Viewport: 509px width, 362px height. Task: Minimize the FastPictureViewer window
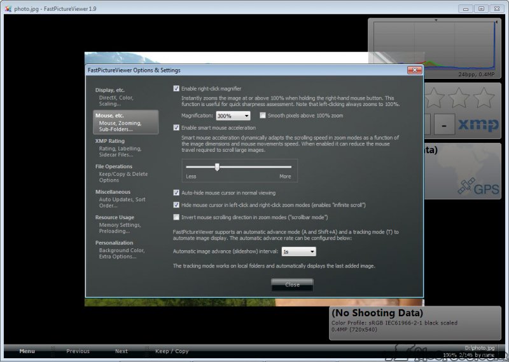466,9
